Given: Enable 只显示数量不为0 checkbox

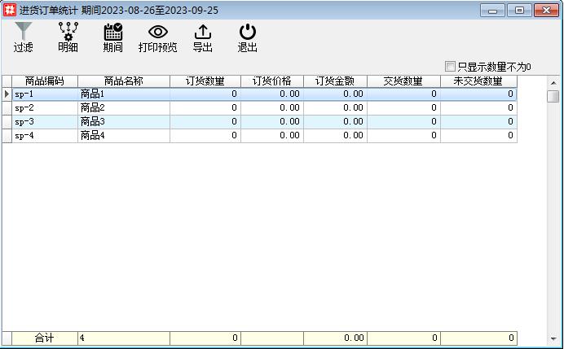Looking at the screenshot, I should [451, 67].
